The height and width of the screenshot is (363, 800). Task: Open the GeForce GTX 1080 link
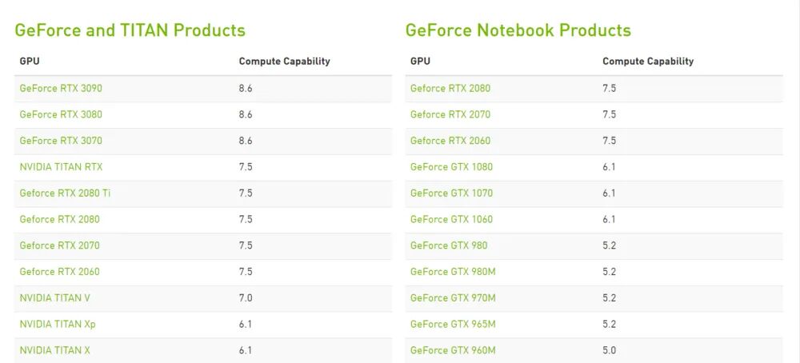pos(451,167)
